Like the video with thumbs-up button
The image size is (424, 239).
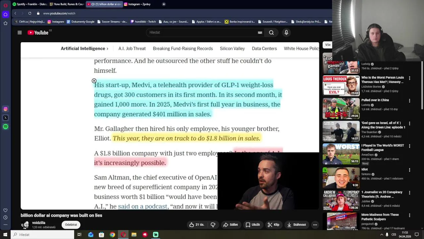coord(196,225)
